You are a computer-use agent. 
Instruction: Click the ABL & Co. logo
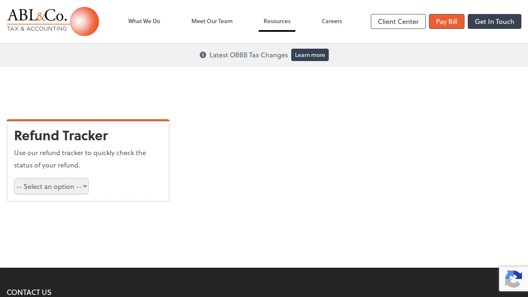pyautogui.click(x=53, y=21)
